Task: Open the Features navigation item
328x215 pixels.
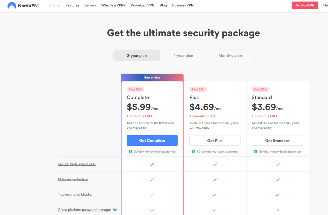Action: [72, 5]
